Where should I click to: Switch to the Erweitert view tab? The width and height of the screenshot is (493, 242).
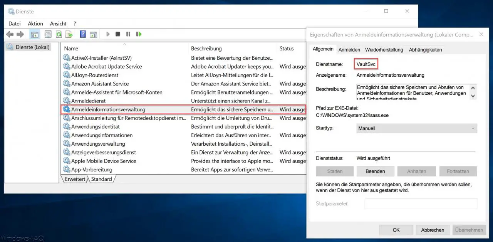(75, 179)
